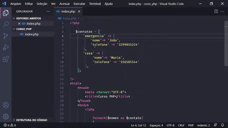The image size is (228, 128).
Task: Open editor more actions ellipsis
Action: click(222, 11)
